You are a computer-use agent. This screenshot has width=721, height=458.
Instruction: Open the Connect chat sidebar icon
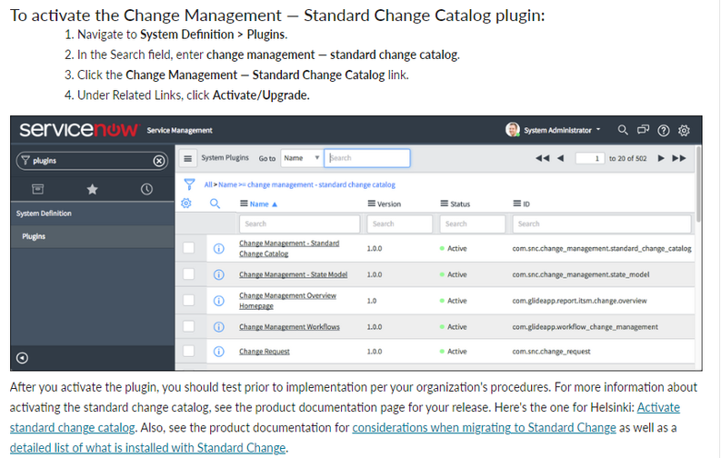[x=643, y=130]
